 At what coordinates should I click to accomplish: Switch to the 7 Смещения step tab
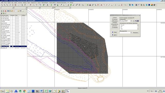click(115, 28)
